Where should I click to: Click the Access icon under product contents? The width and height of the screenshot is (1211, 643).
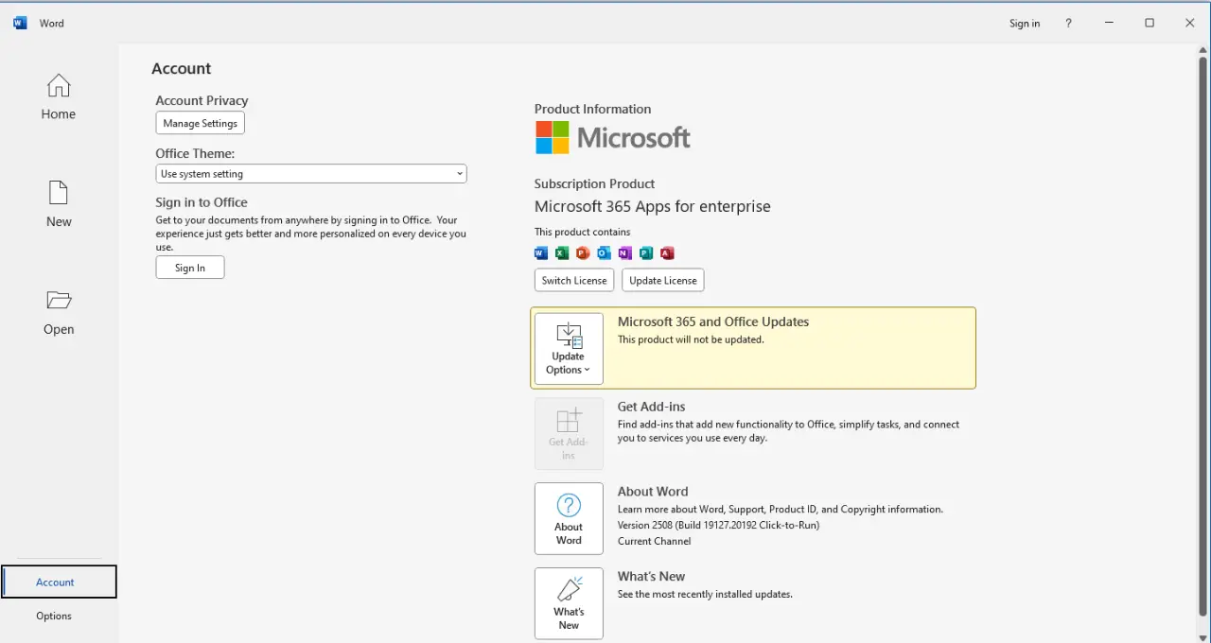[x=667, y=252]
